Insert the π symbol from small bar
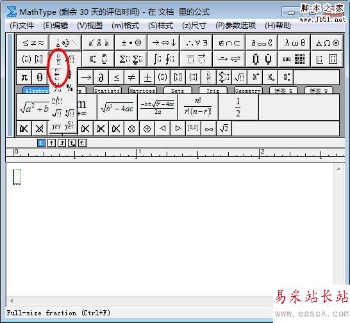The height and width of the screenshot is (323, 350). click(24, 77)
